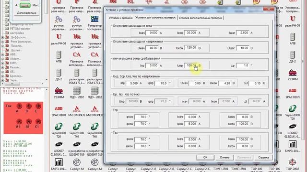Expand the EMV tree node

(2, 63)
